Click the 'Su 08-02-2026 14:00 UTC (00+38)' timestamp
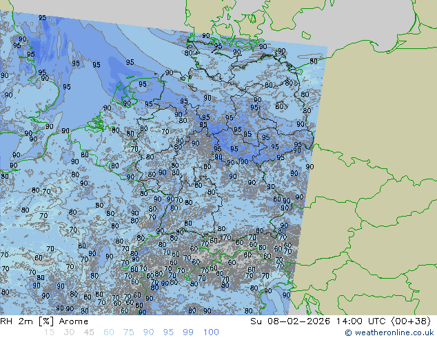This screenshot has height=338, width=437. tap(341, 321)
